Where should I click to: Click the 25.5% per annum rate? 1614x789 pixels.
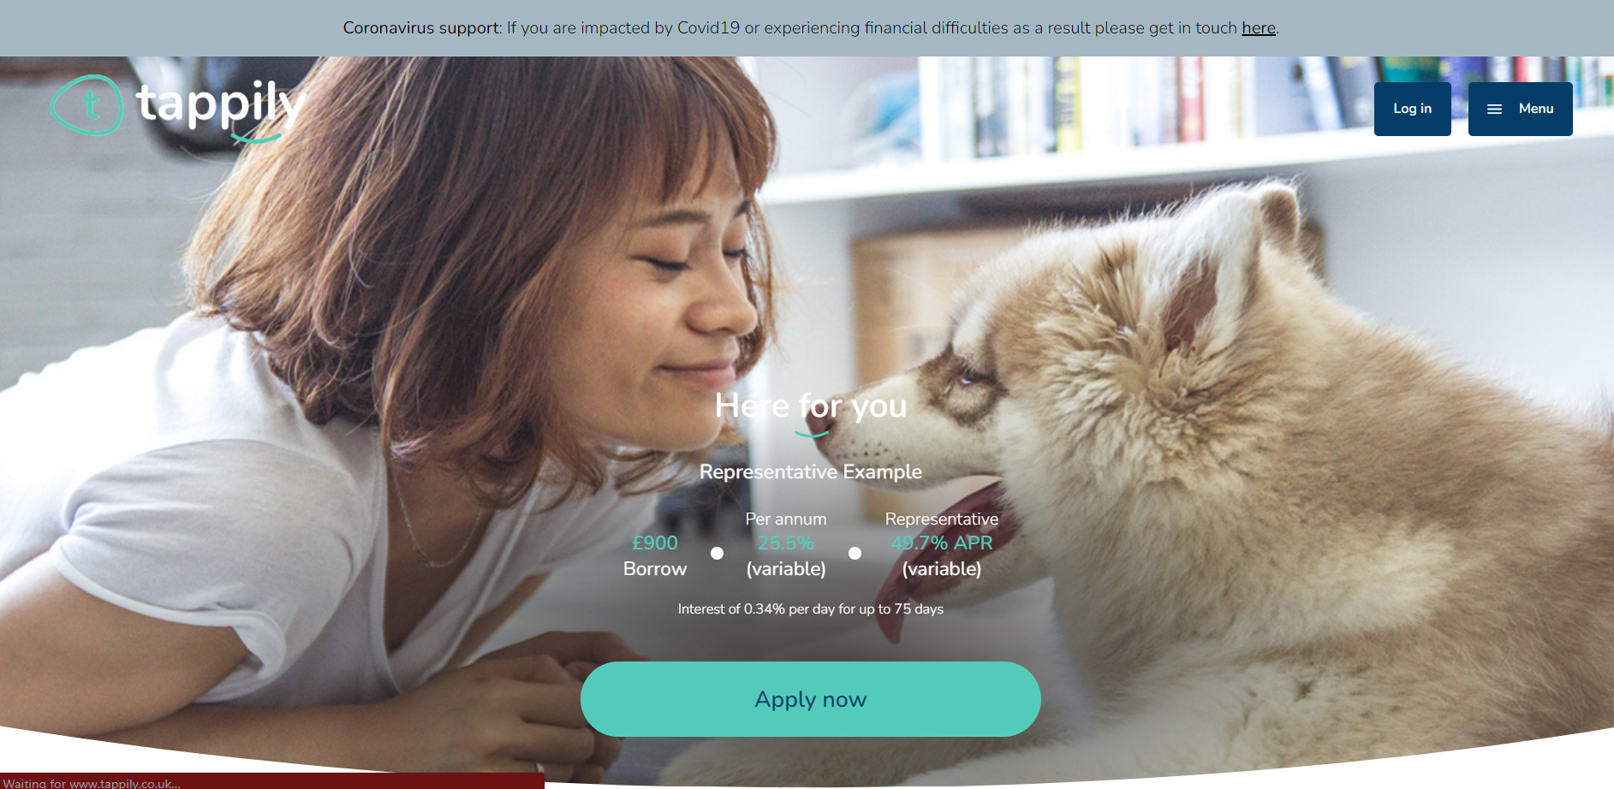coord(786,543)
